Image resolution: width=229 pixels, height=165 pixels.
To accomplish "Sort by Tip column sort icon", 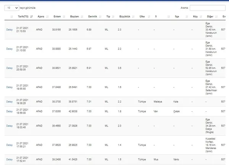I will click(113, 17).
